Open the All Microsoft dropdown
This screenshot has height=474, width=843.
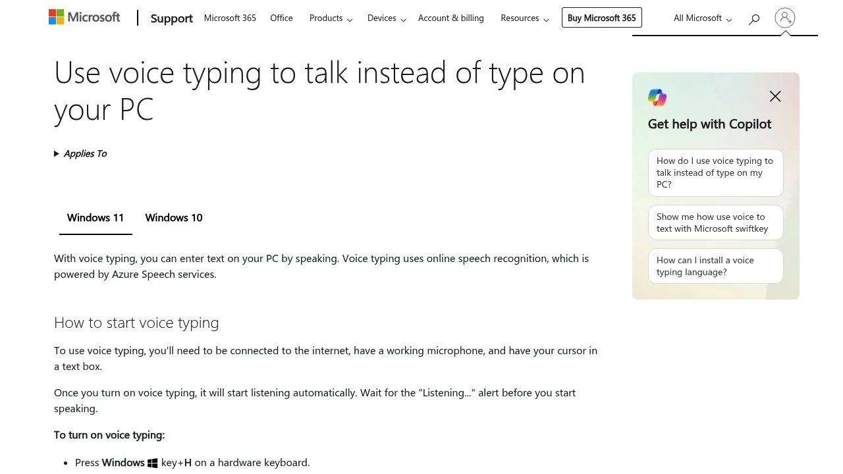pyautogui.click(x=703, y=18)
